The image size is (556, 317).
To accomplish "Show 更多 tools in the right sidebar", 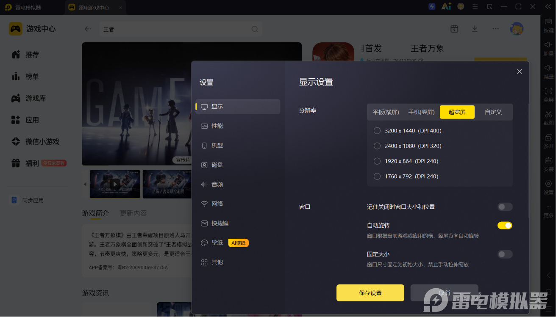I will click(x=548, y=211).
